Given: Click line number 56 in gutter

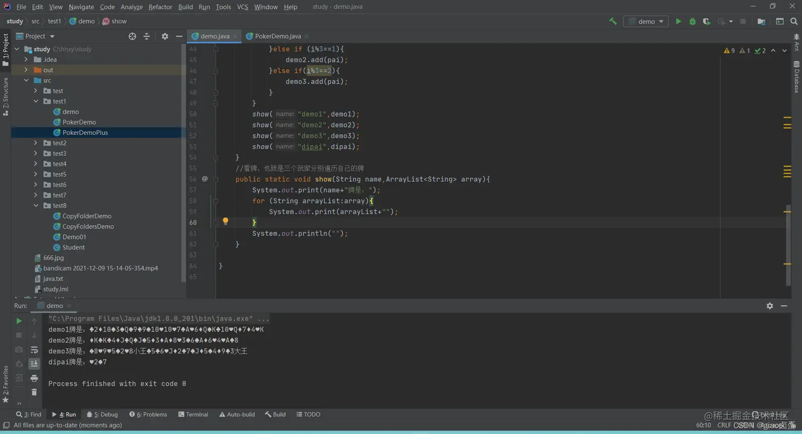Looking at the screenshot, I should coord(193,179).
